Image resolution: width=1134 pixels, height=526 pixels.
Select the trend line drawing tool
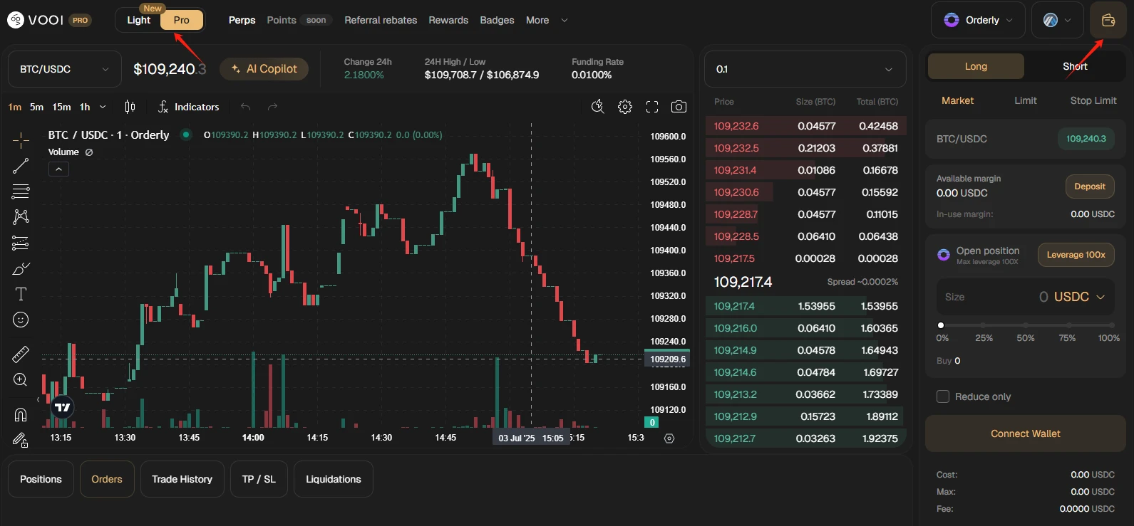(21, 166)
